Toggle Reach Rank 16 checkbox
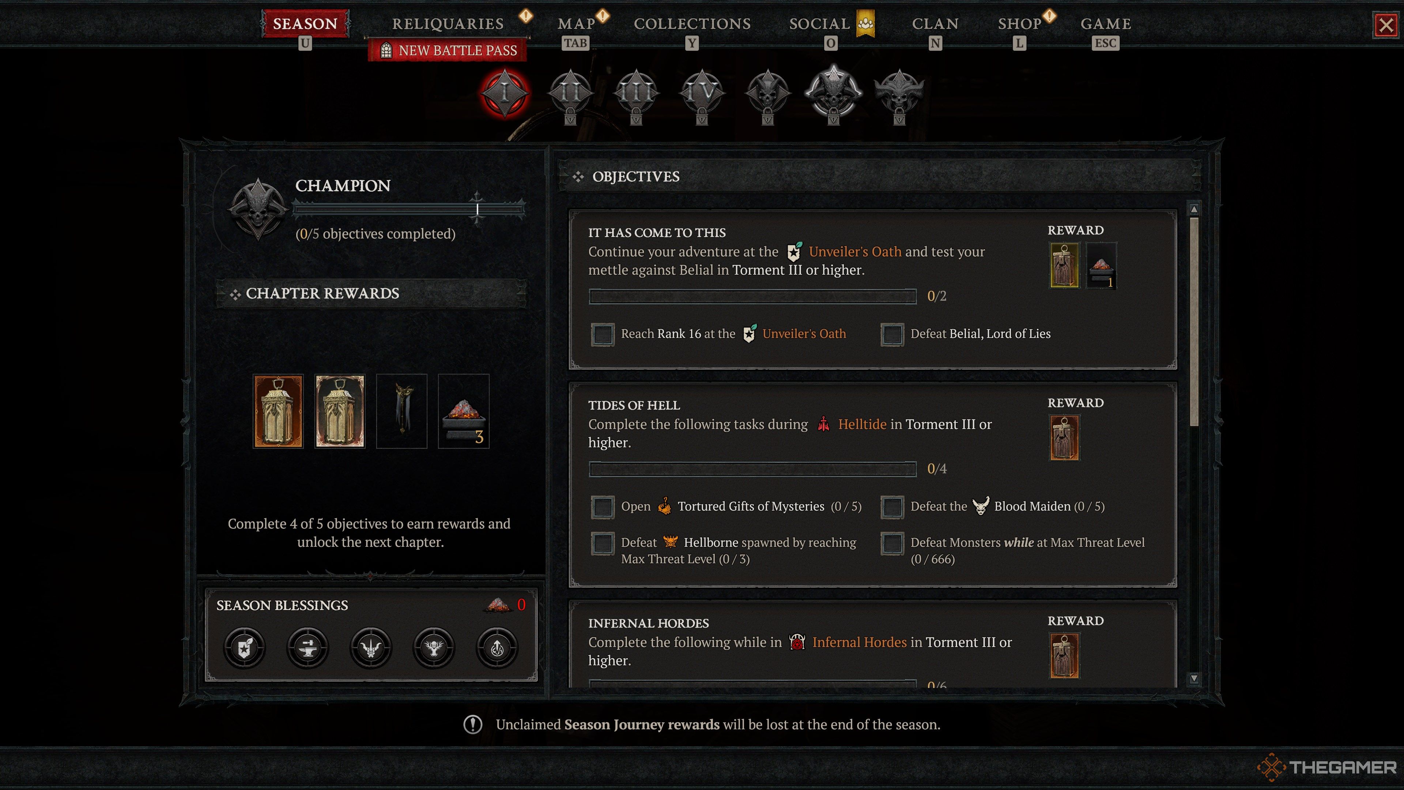 click(603, 334)
